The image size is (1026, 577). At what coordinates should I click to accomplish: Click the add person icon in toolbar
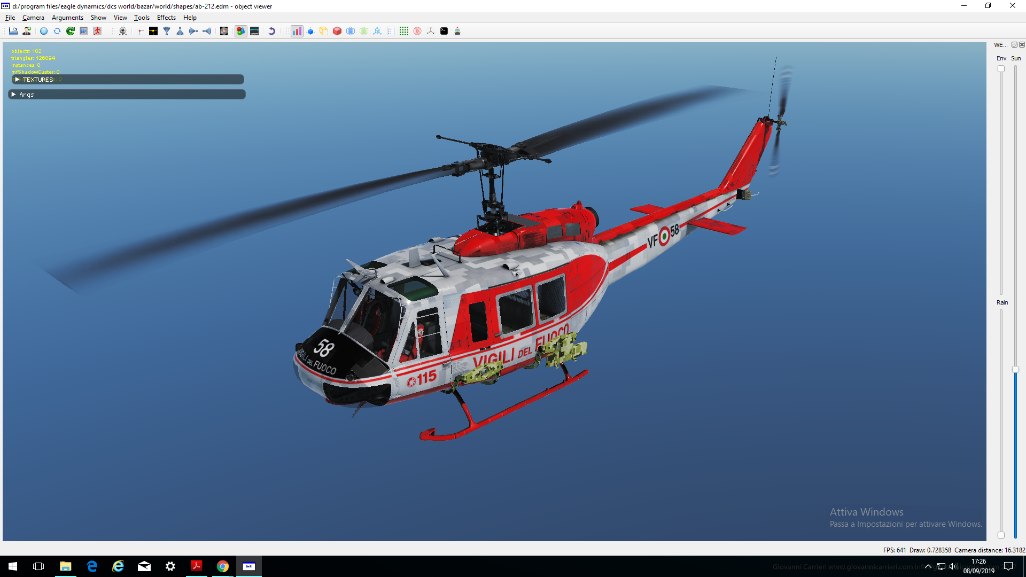(x=27, y=31)
